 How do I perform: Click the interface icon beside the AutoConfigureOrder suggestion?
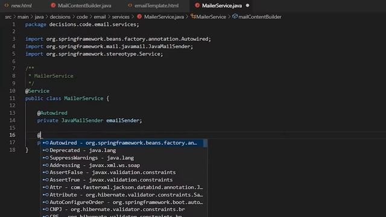(46, 202)
